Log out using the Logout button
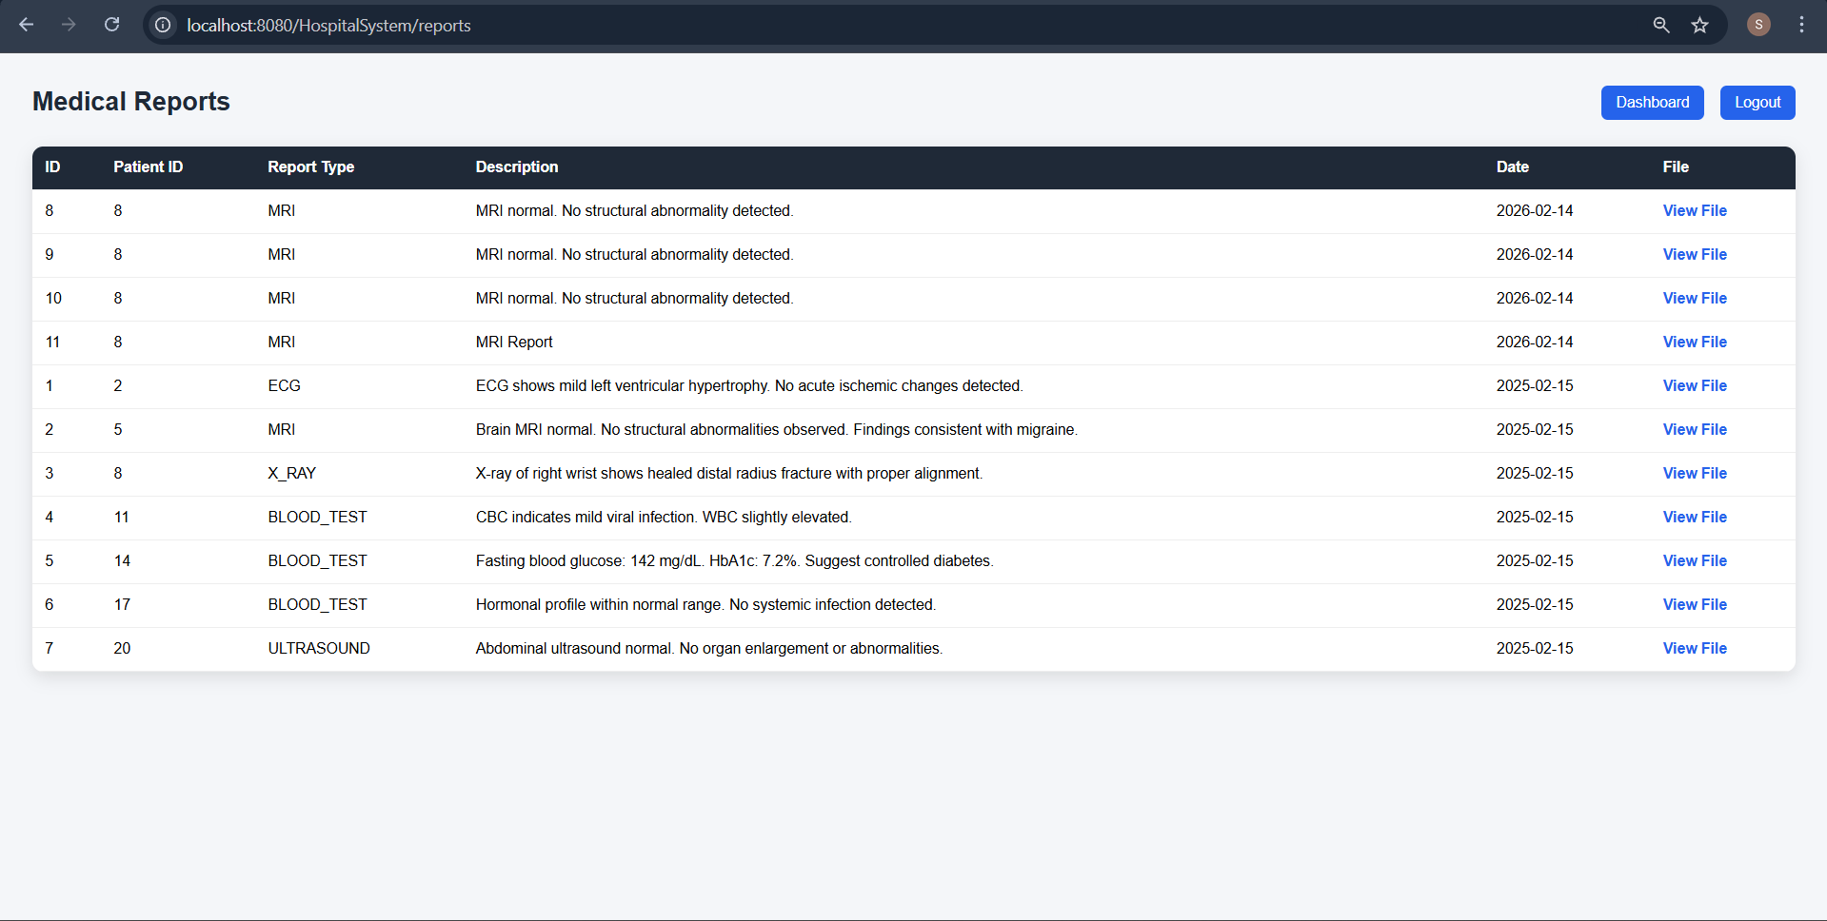Image resolution: width=1827 pixels, height=921 pixels. 1757,103
